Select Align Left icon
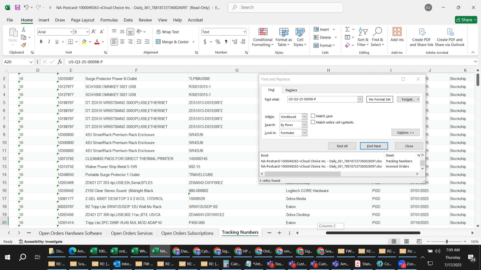 pyautogui.click(x=114, y=42)
